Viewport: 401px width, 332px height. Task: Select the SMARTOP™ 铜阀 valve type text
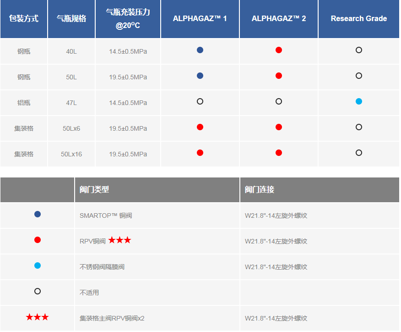[x=106, y=216]
